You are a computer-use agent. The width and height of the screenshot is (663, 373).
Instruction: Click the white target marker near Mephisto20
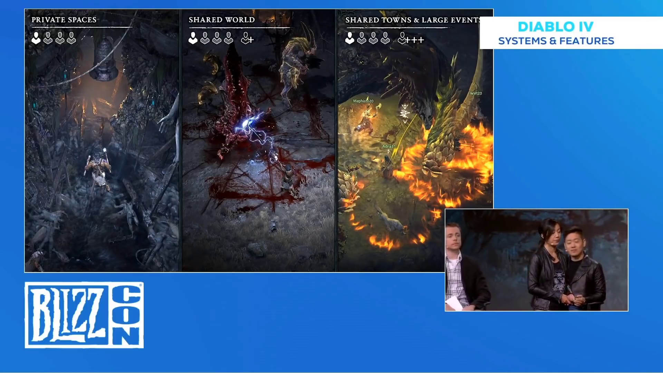(405, 113)
